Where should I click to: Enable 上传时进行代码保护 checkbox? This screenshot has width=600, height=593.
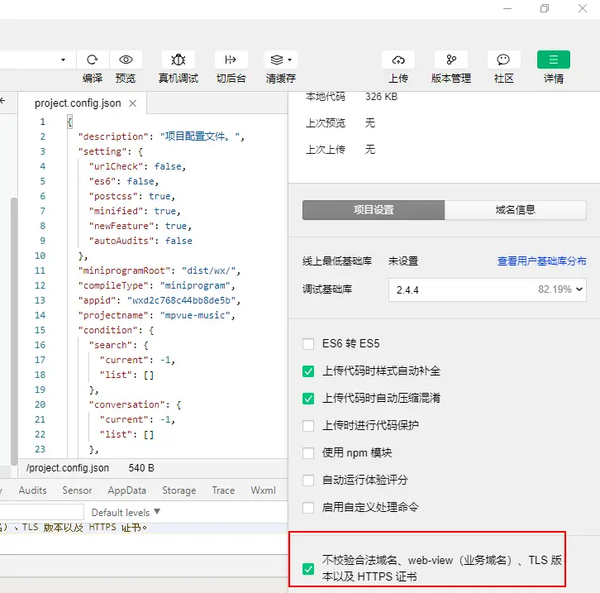point(308,426)
